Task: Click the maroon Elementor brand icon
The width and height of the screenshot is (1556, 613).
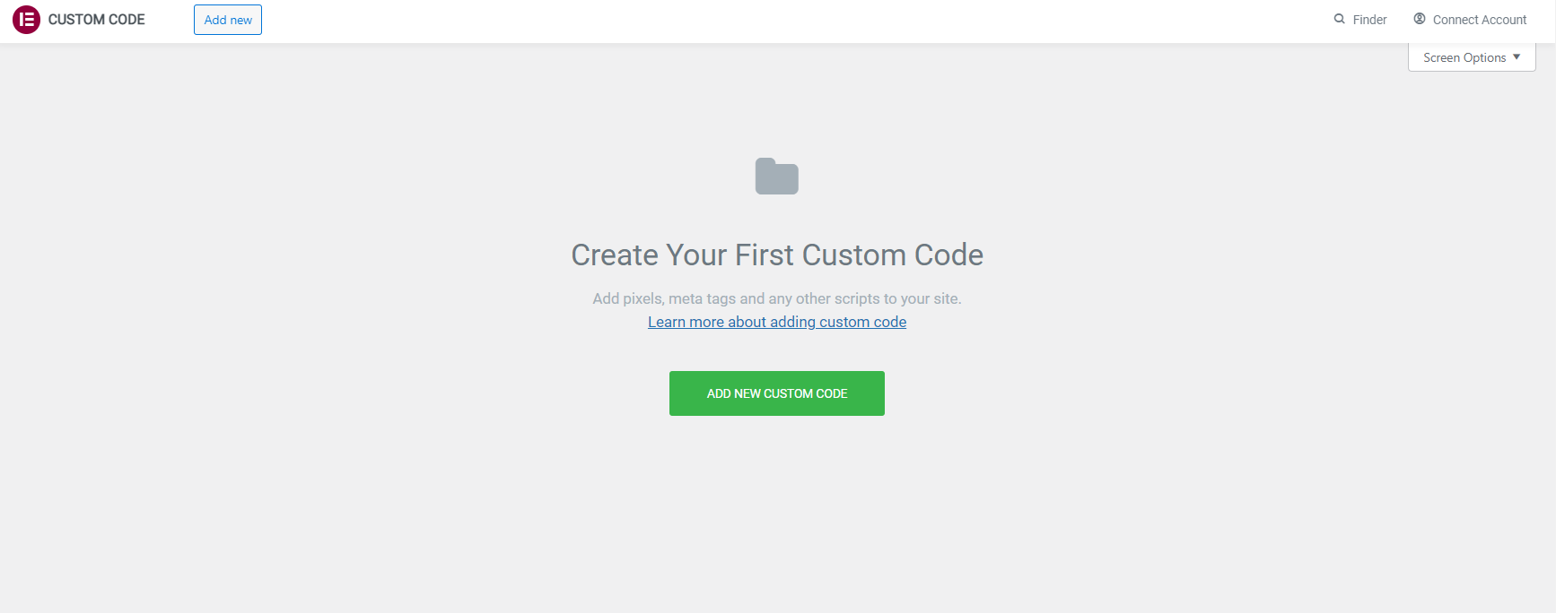Action: click(27, 19)
